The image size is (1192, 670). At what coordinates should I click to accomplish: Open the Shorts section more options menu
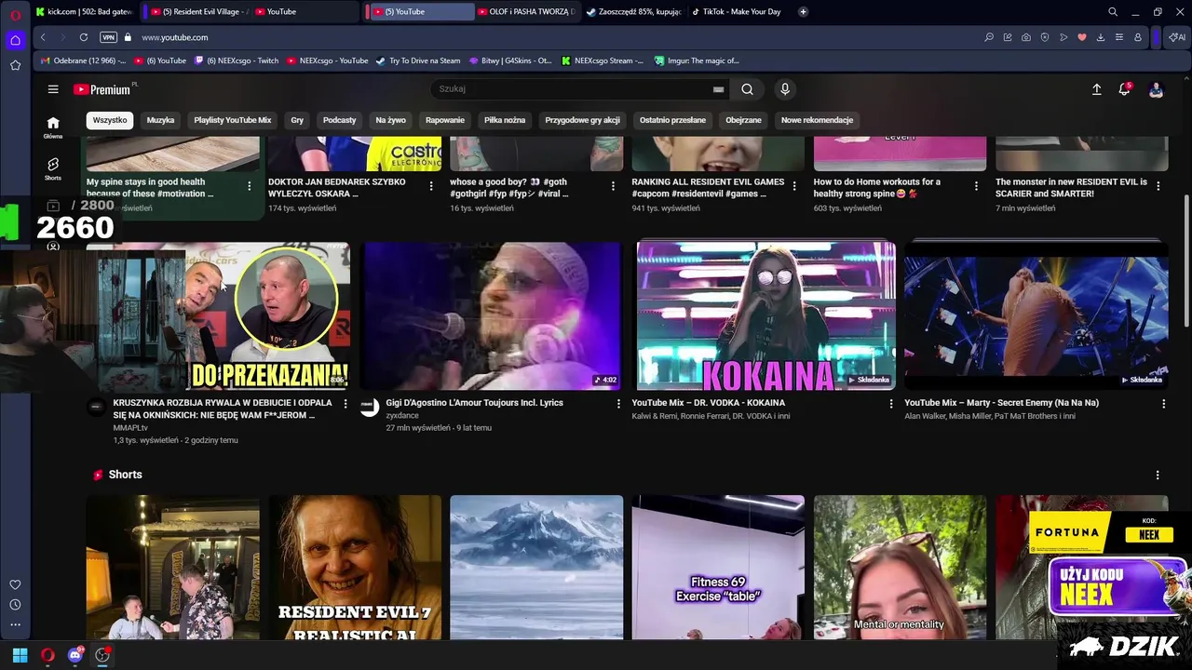tap(1158, 475)
